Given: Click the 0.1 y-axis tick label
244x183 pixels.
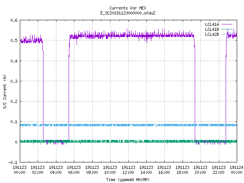Looking at the screenshot, I should click(x=14, y=122).
